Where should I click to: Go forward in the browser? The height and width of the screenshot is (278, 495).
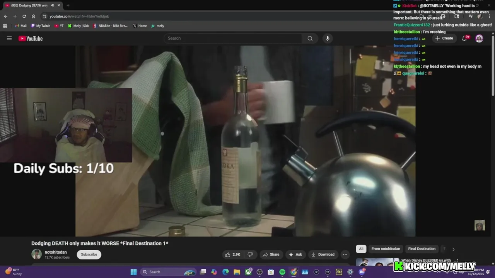15,16
